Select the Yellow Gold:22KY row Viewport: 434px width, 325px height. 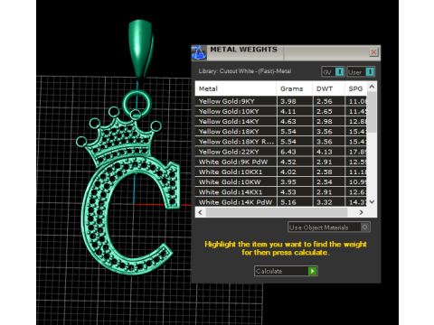[281, 152]
